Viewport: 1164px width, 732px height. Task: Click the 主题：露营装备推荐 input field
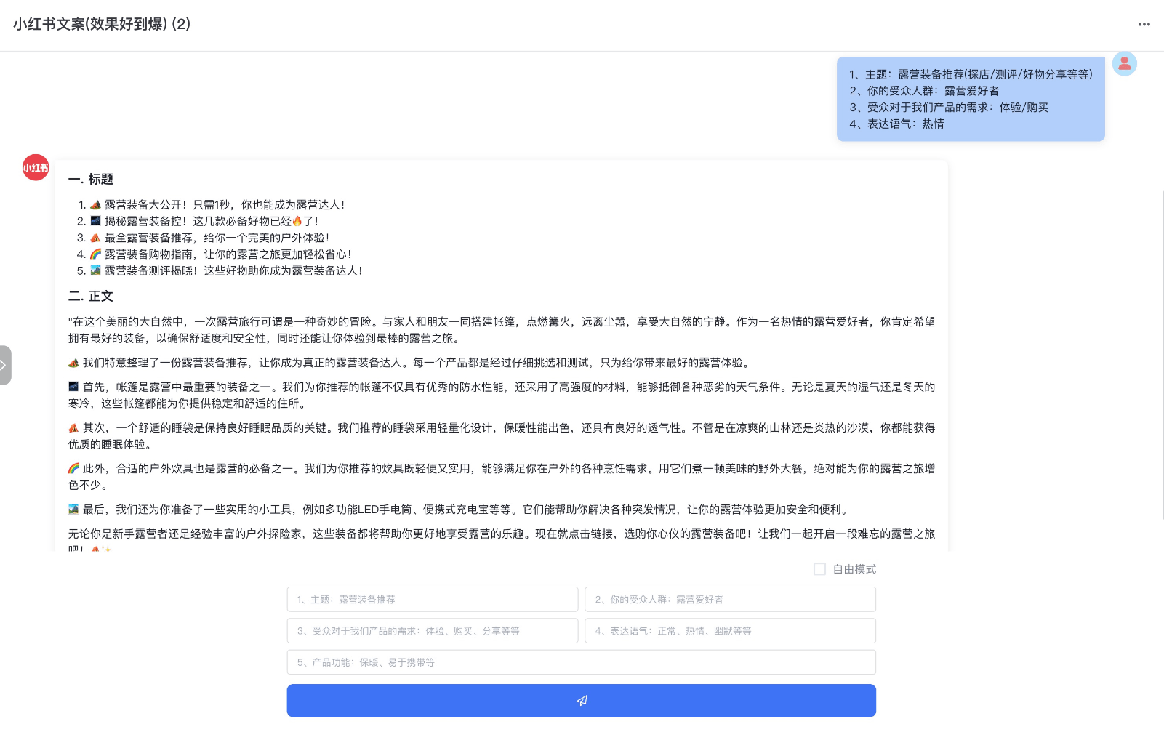tap(433, 599)
